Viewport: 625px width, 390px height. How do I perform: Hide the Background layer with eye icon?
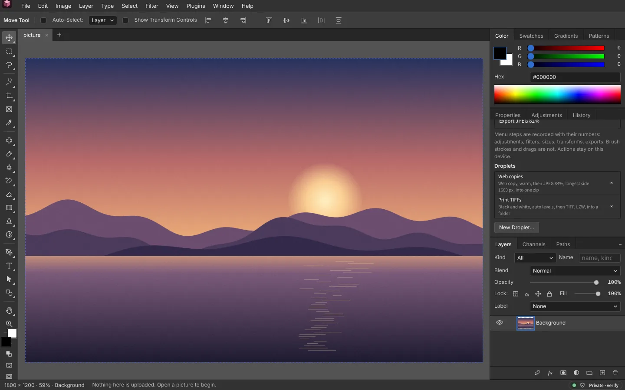coord(500,323)
